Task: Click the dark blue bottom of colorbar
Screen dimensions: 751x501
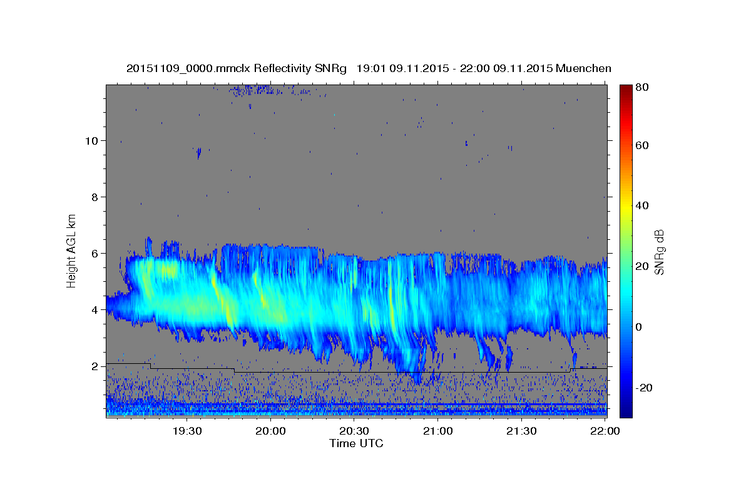Action: (x=625, y=410)
